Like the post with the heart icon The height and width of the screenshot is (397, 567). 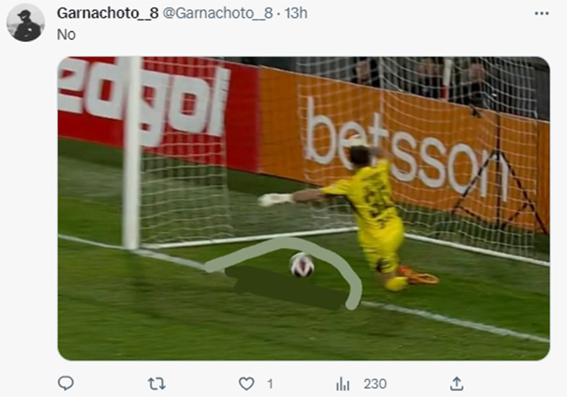[246, 384]
